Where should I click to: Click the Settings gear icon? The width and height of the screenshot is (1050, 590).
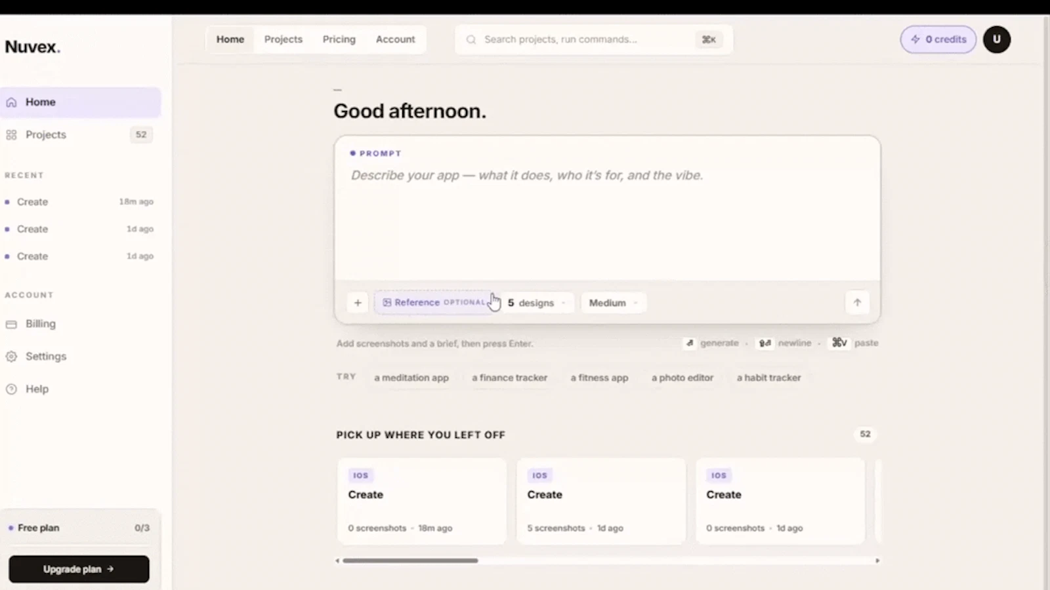coord(11,357)
